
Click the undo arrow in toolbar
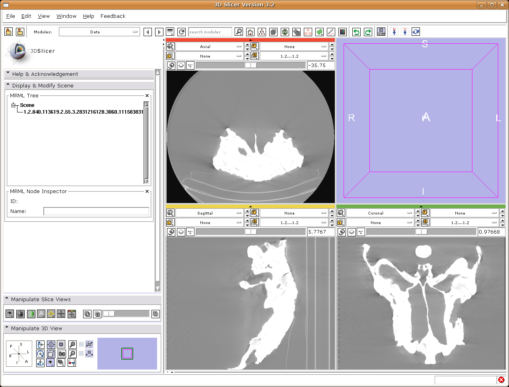pos(357,32)
